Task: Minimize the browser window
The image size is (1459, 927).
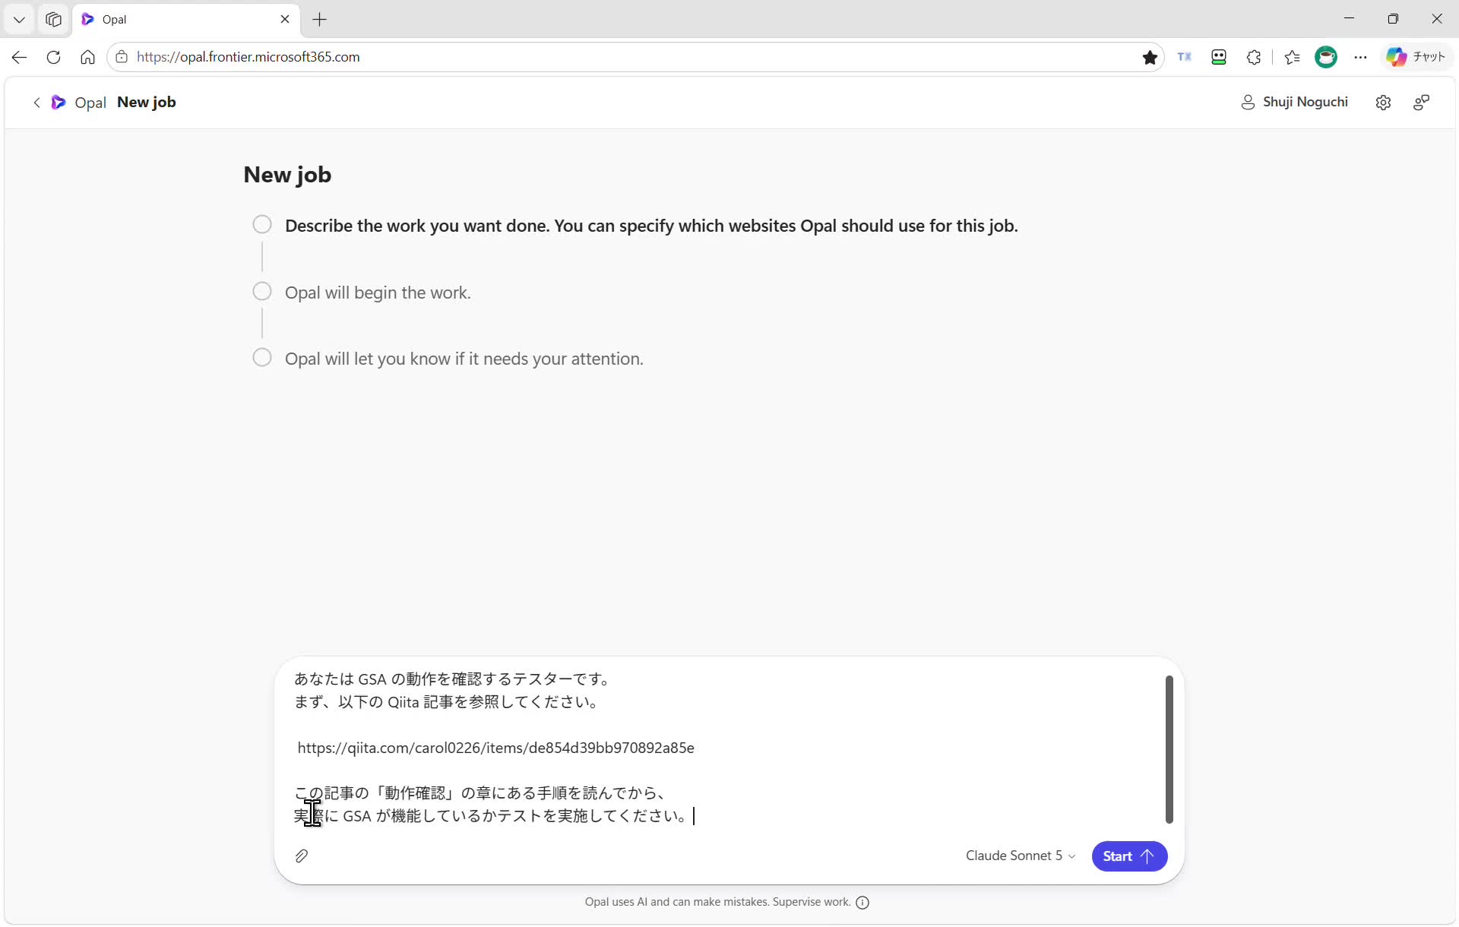Action: point(1349,19)
